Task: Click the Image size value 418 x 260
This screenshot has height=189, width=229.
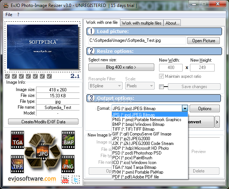Action: pyautogui.click(x=58, y=90)
